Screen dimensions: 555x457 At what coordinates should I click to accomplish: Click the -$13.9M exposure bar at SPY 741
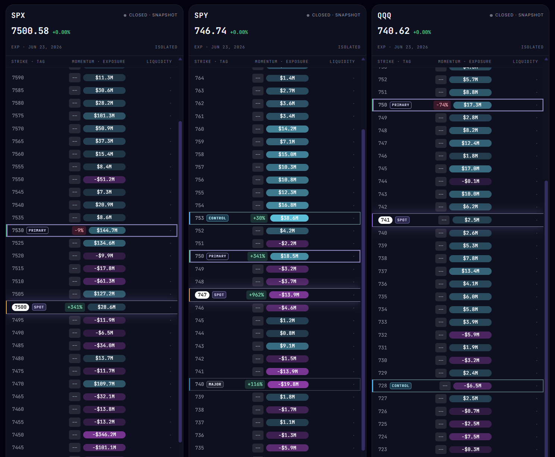point(287,372)
